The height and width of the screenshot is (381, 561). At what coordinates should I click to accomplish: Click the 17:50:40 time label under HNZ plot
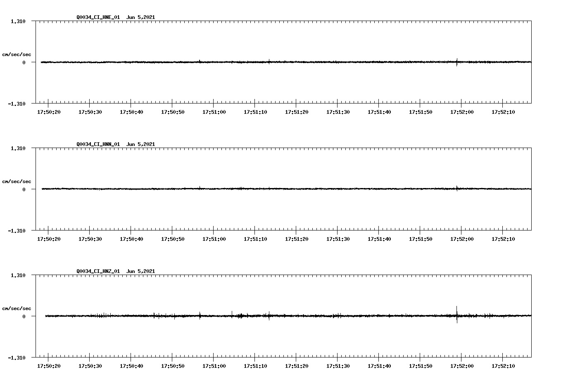point(131,366)
